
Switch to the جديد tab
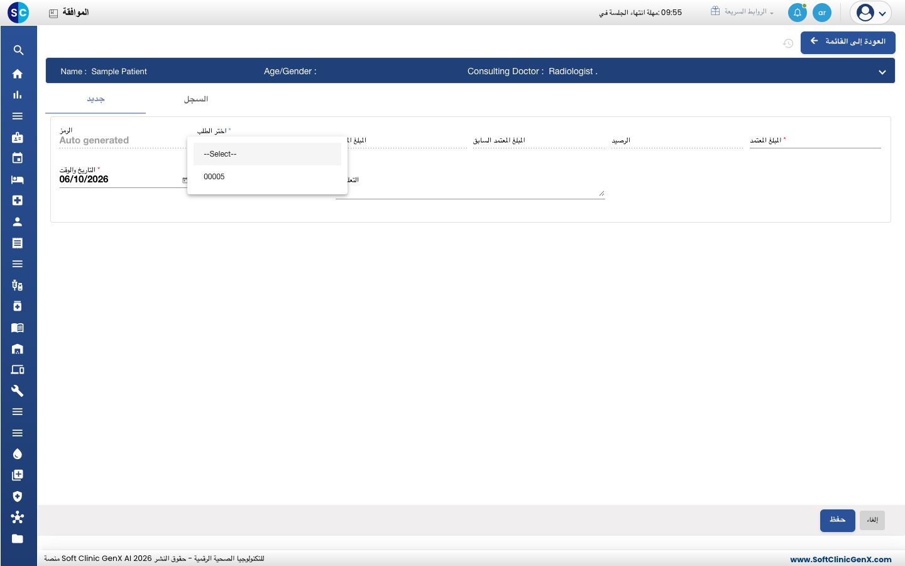[96, 99]
